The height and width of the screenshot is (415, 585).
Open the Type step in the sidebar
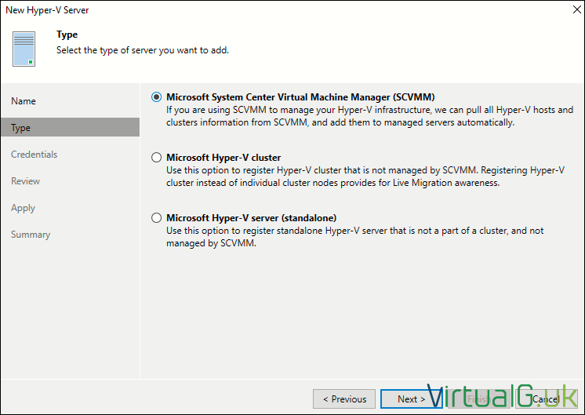70,127
